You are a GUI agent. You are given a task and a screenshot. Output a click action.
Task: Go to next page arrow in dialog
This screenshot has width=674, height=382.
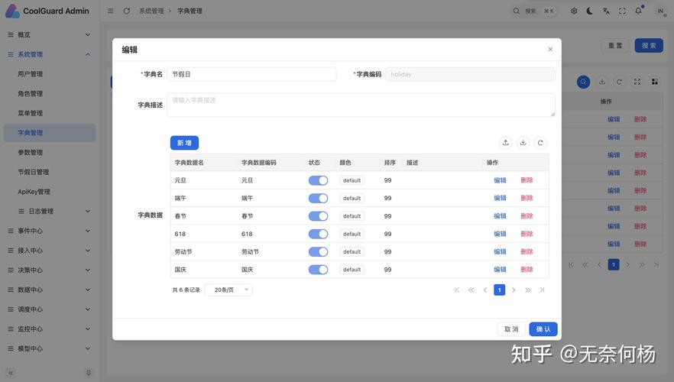514,290
